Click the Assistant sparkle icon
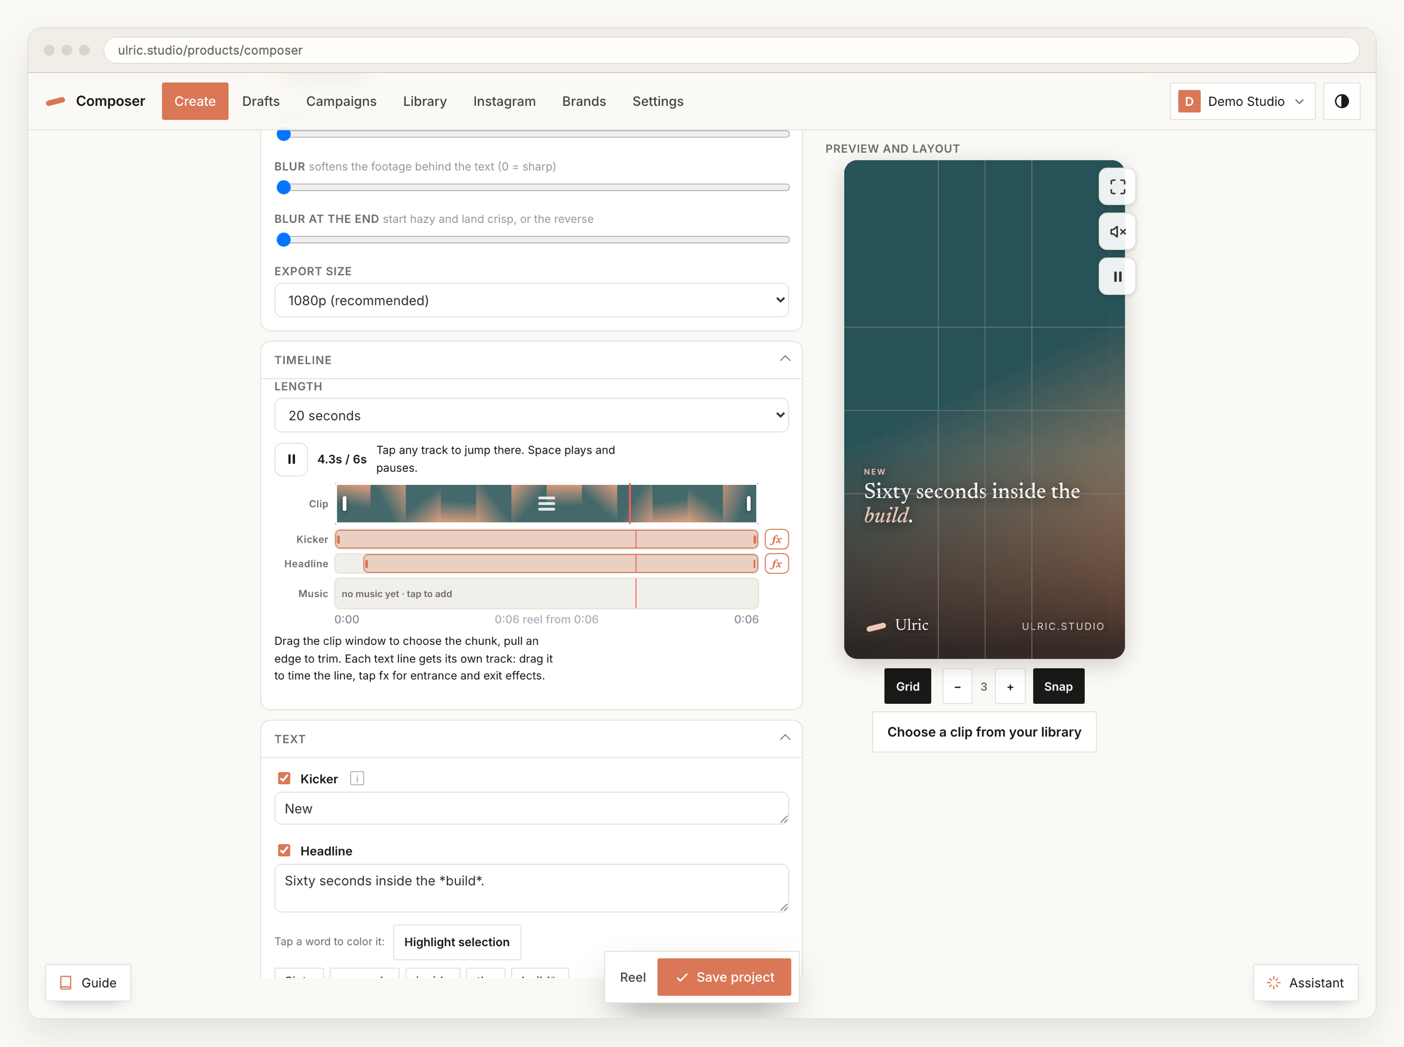Viewport: 1404px width, 1047px height. tap(1273, 982)
